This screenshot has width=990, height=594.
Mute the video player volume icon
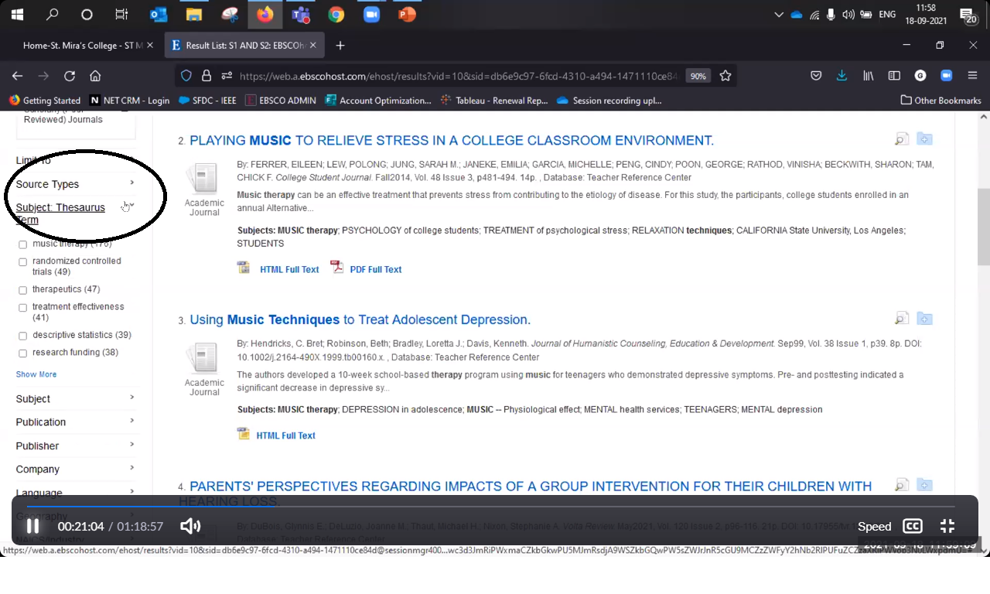189,526
